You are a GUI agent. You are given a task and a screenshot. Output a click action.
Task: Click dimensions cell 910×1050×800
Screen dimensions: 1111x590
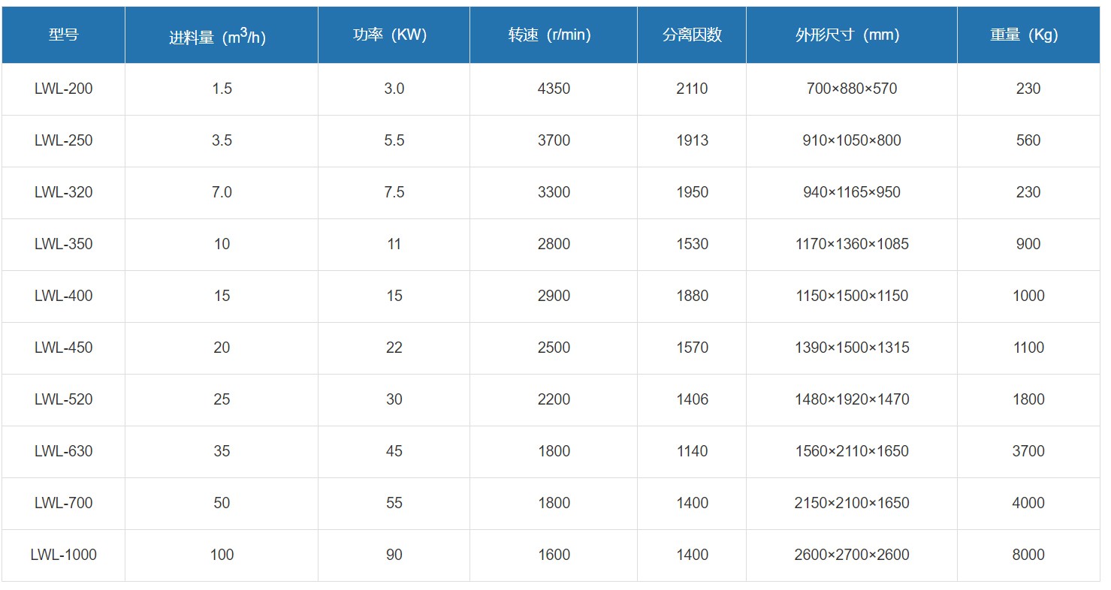pos(852,140)
